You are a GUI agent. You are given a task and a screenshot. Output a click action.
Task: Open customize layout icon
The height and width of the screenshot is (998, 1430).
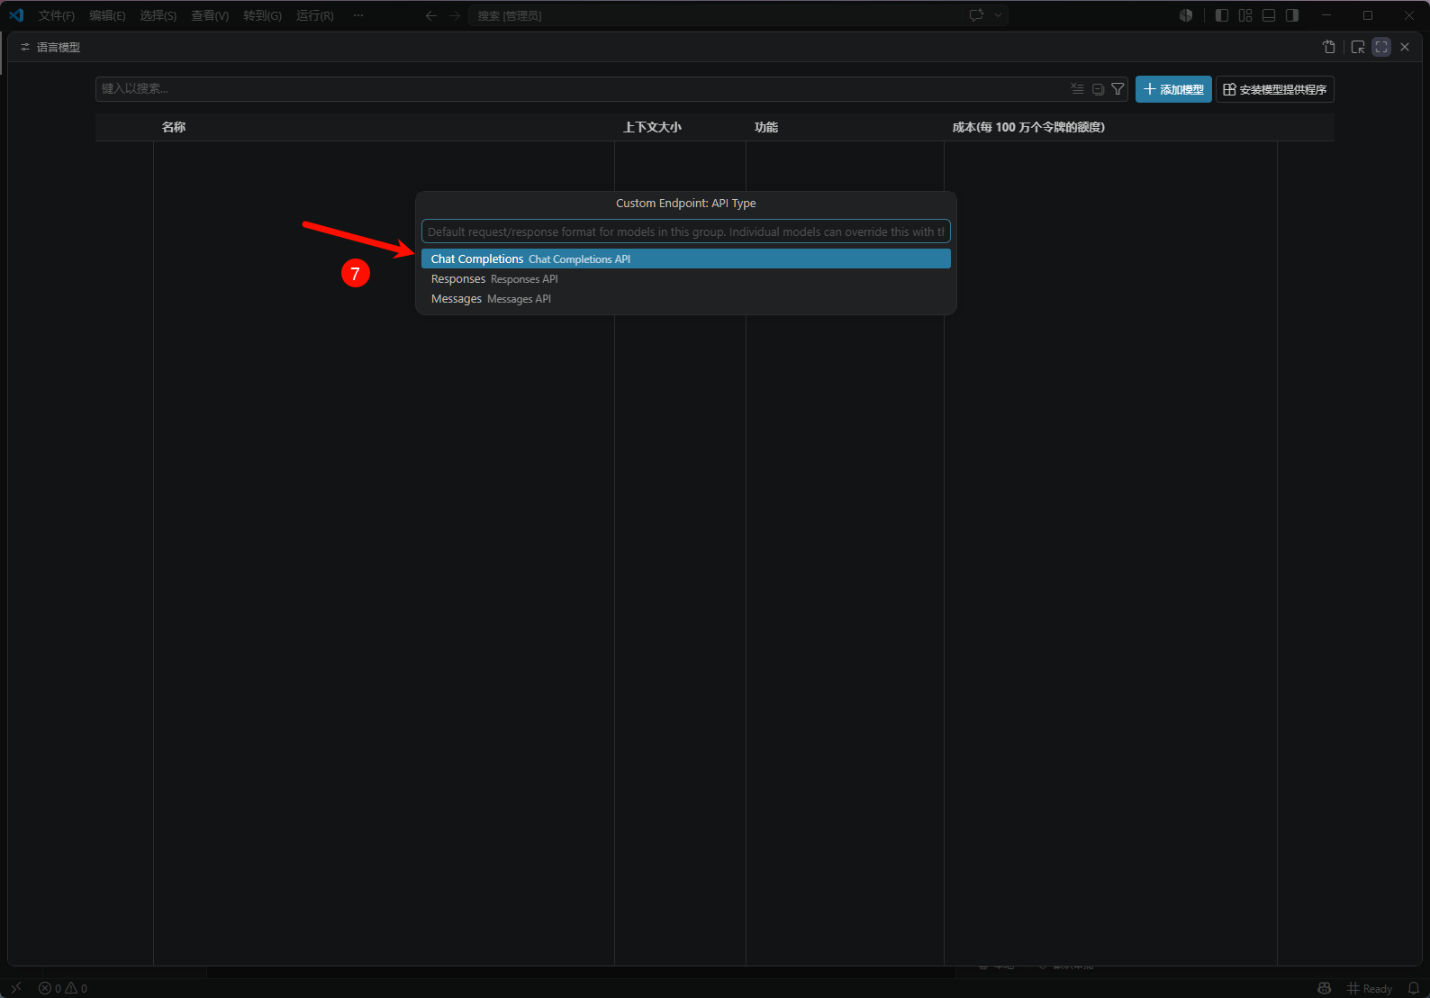click(x=1245, y=15)
